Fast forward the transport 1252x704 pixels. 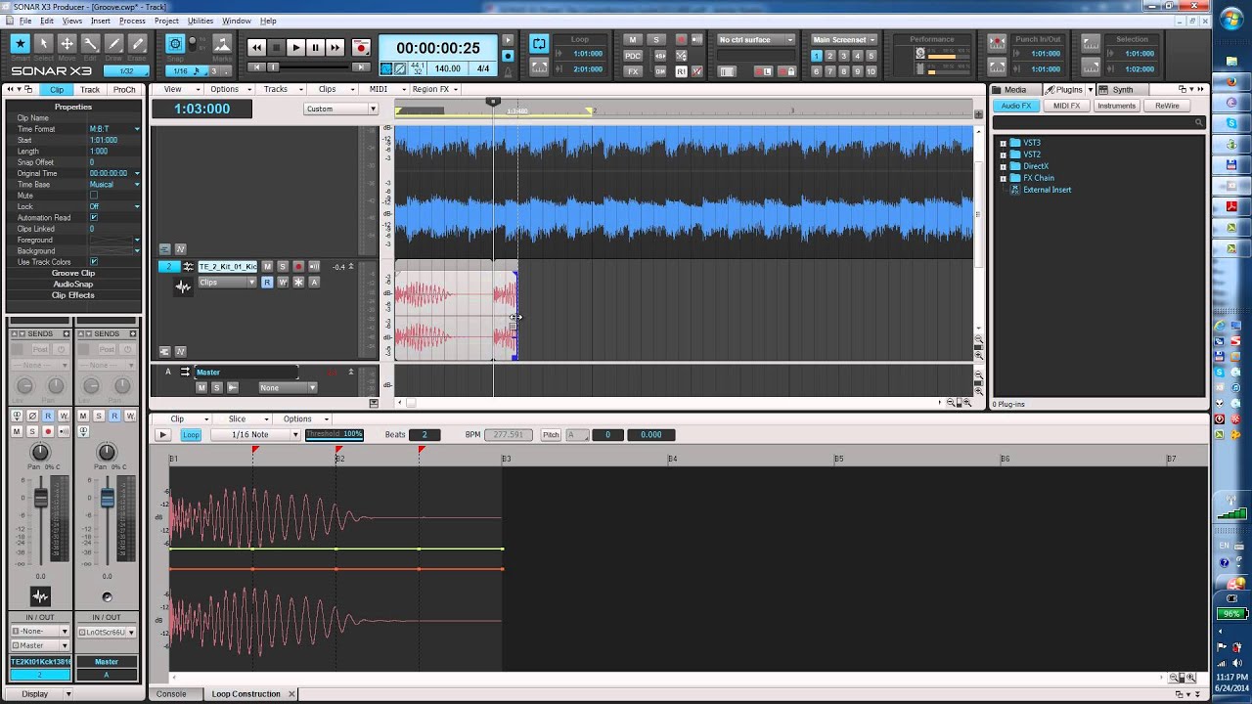335,47
